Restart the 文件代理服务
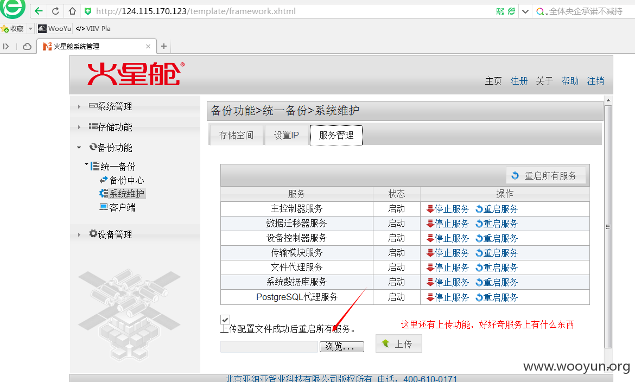Viewport: 635px width, 382px height. tap(497, 268)
